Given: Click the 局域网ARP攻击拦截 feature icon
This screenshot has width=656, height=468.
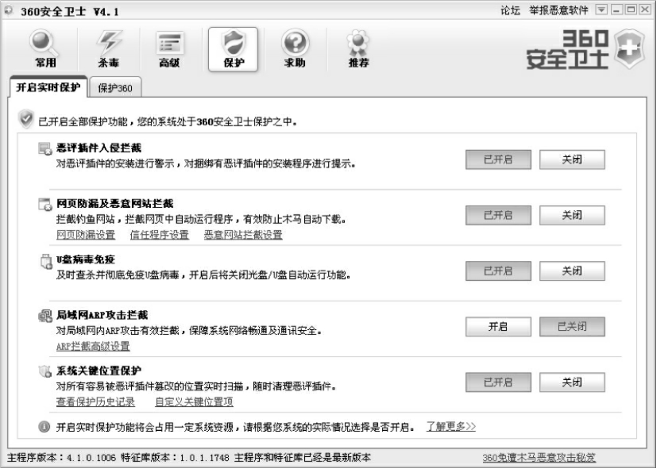Looking at the screenshot, I should pyautogui.click(x=45, y=316).
